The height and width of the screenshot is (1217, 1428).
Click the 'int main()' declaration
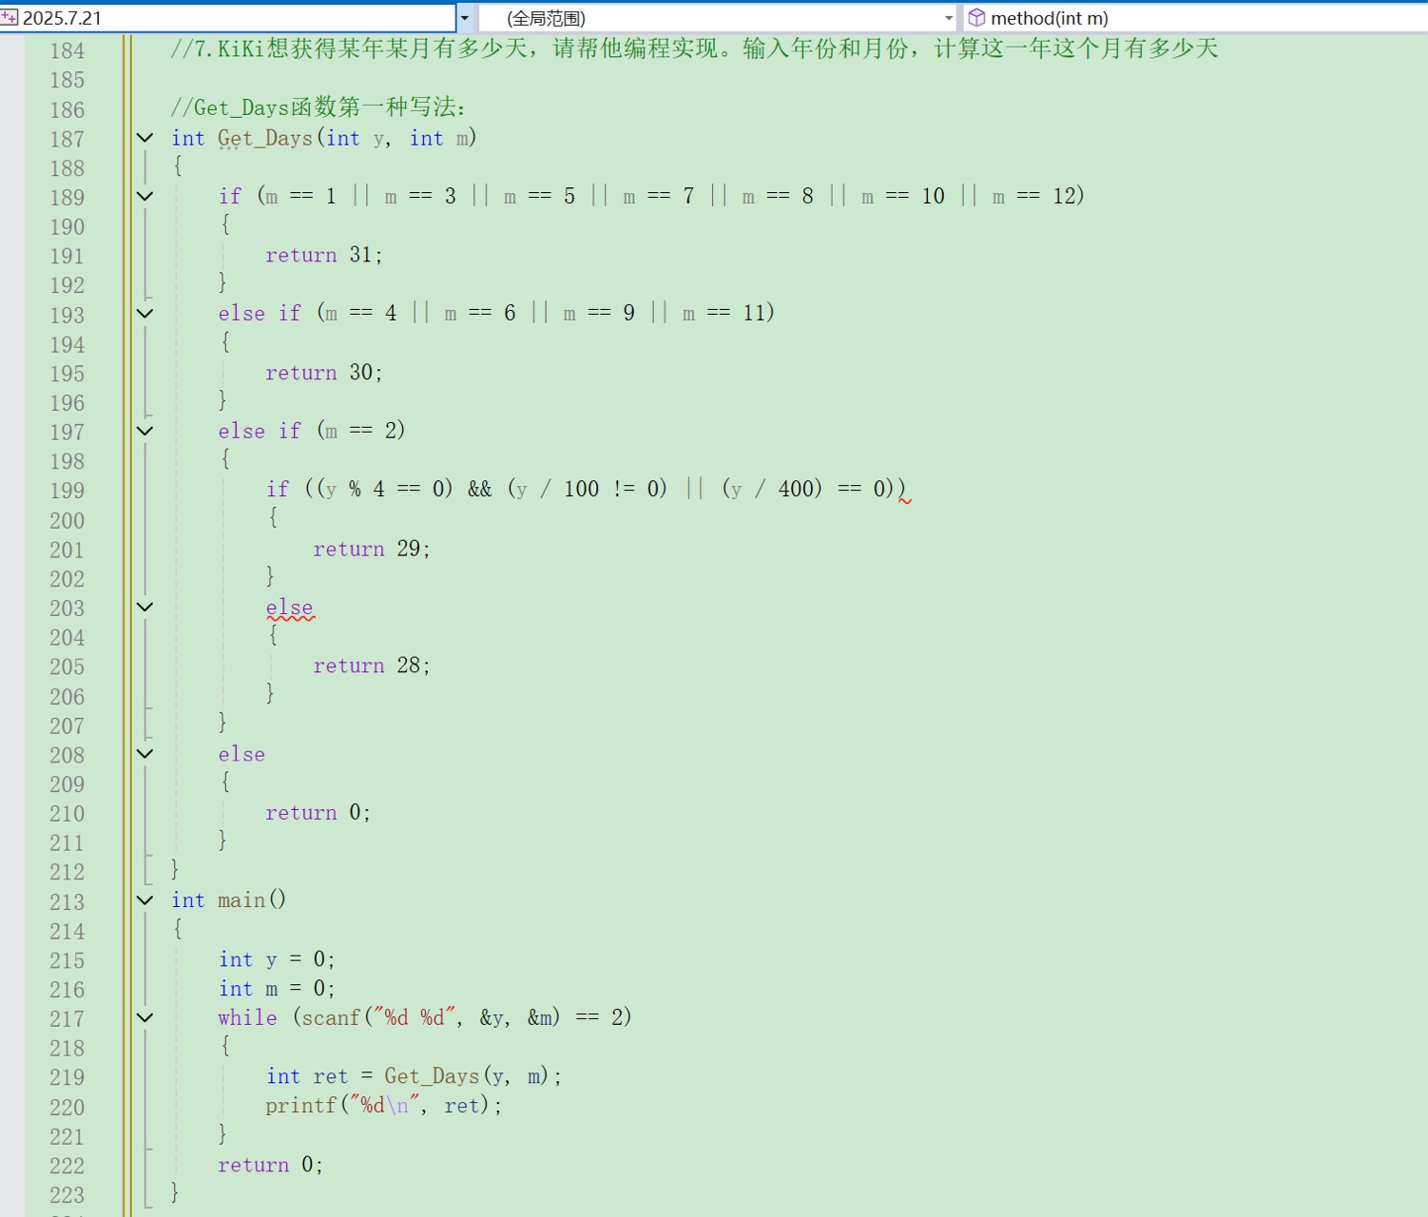(228, 900)
